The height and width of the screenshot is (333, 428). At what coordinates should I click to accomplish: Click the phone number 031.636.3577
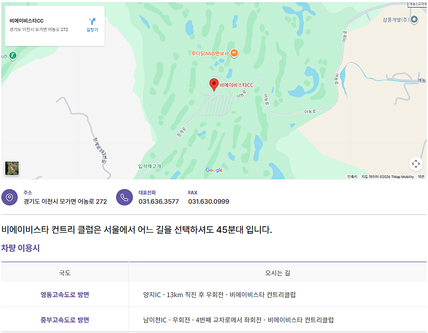pos(159,201)
